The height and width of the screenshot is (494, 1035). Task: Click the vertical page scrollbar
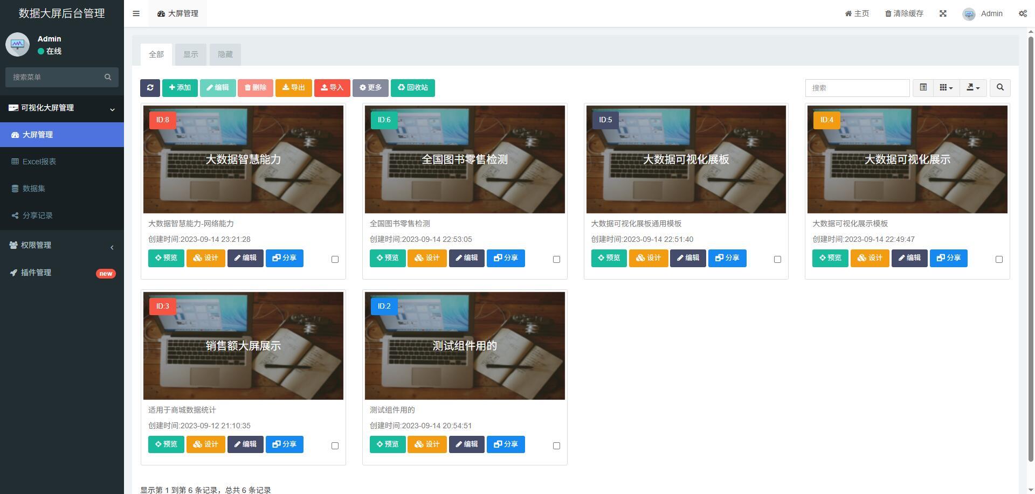click(x=1031, y=242)
